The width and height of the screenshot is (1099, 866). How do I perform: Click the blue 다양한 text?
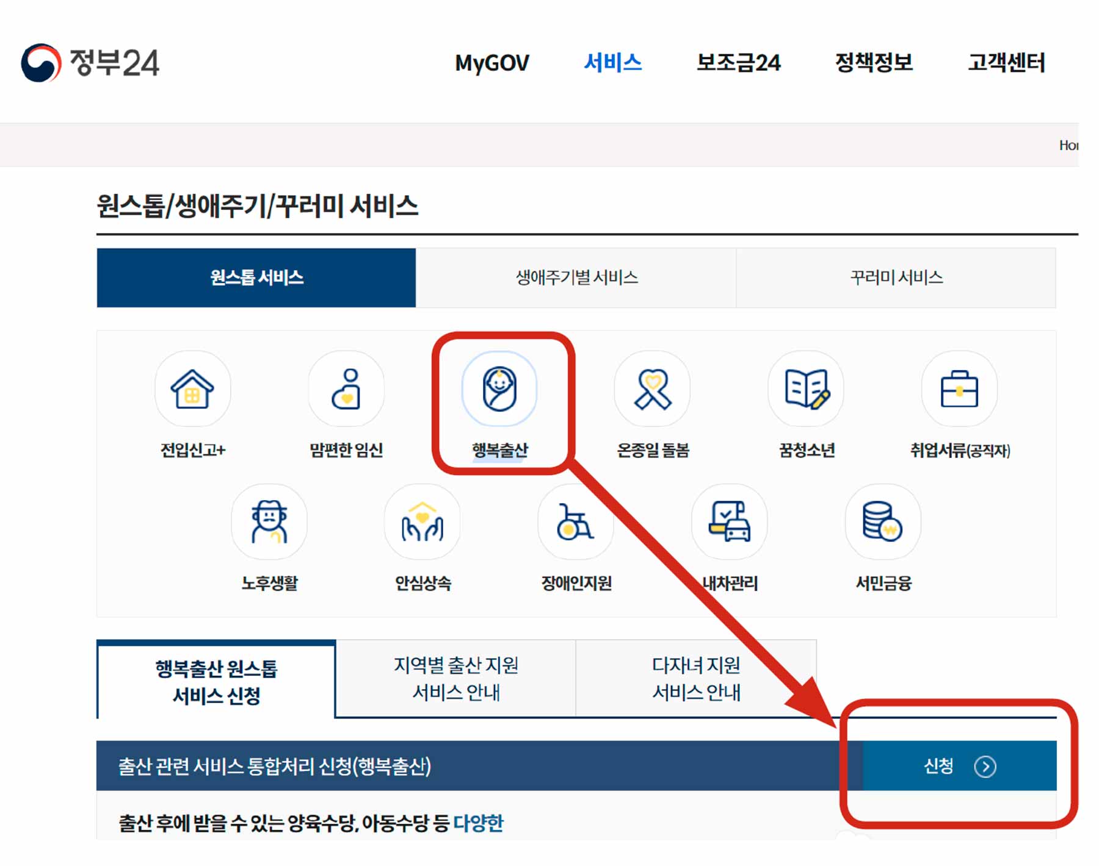point(478,823)
